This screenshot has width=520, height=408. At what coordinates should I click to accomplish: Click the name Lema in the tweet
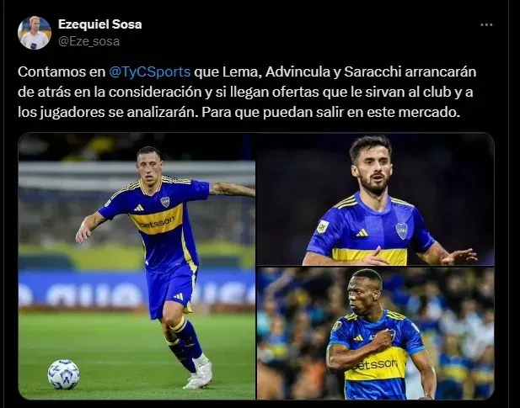click(x=240, y=72)
